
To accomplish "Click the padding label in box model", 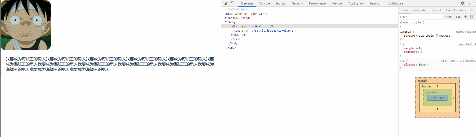I will click(432, 92).
